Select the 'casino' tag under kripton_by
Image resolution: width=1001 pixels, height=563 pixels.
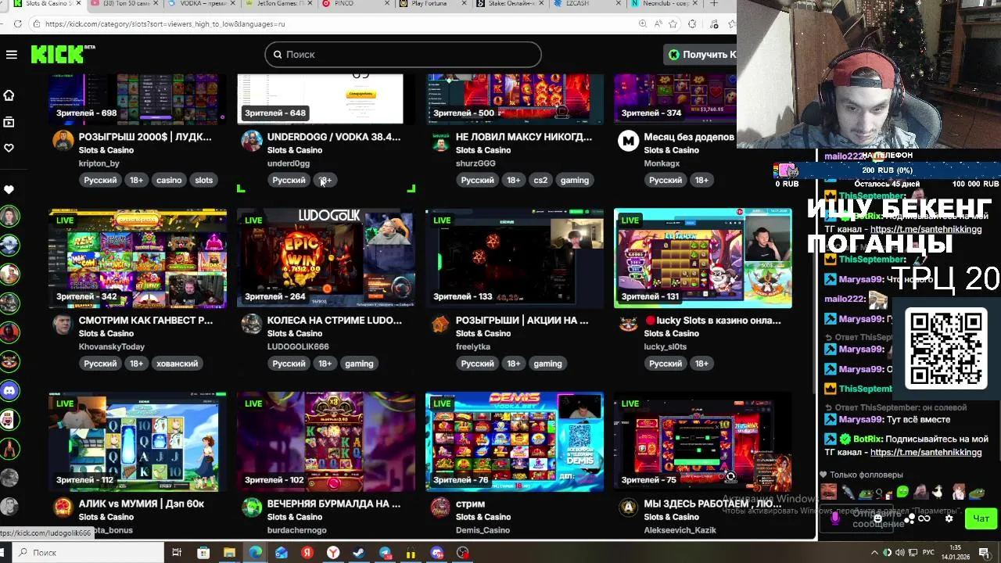pyautogui.click(x=169, y=180)
